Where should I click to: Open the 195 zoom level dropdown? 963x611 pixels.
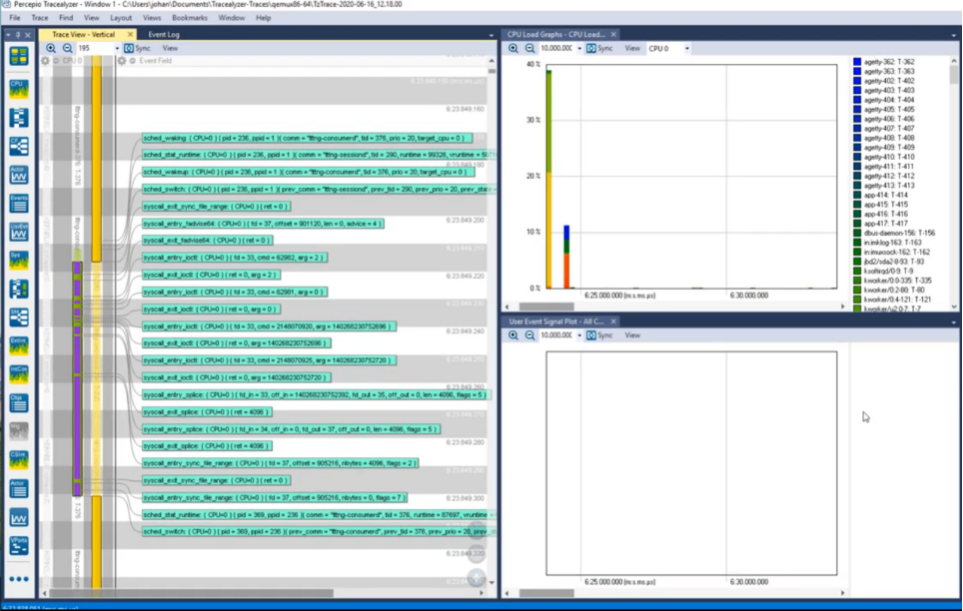[x=117, y=48]
